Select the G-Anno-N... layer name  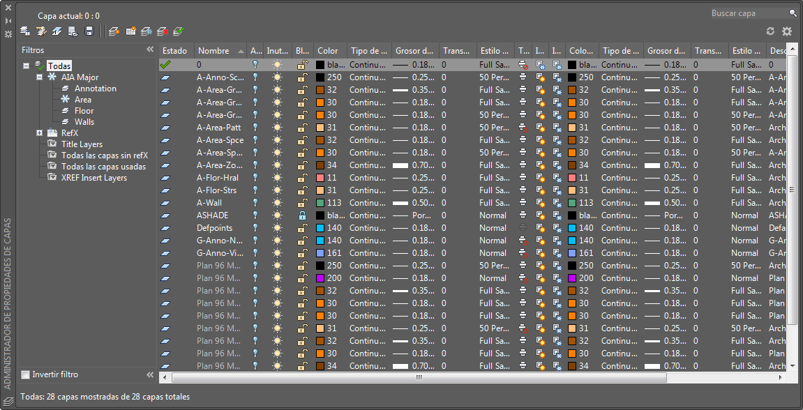[x=220, y=241]
